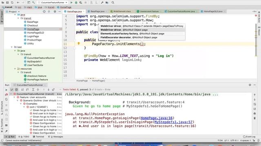Click UTF-8 encoding in status bar
The image size is (261, 146).
coord(234,141)
